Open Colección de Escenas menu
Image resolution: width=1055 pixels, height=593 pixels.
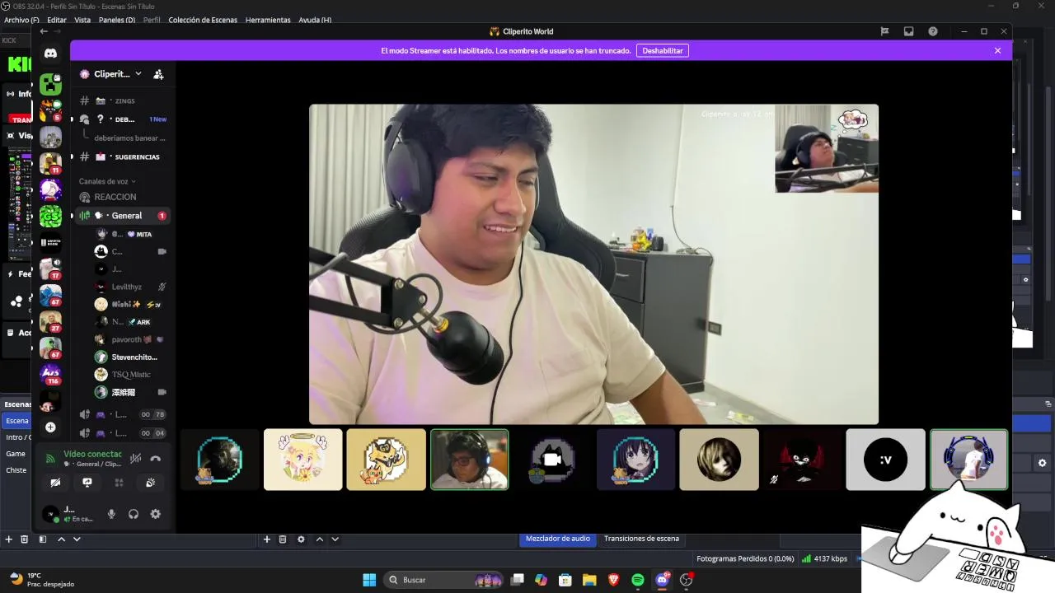tap(203, 20)
